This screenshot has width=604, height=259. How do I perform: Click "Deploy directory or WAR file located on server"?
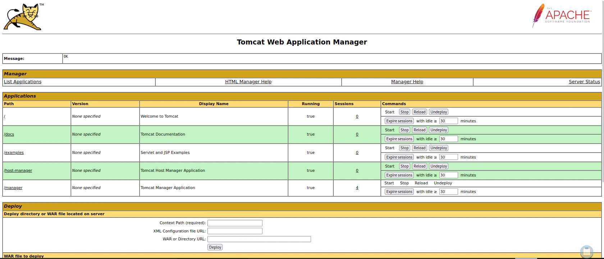coord(54,214)
